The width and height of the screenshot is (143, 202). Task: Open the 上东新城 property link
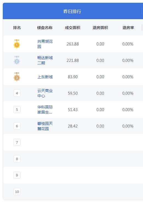(45, 77)
